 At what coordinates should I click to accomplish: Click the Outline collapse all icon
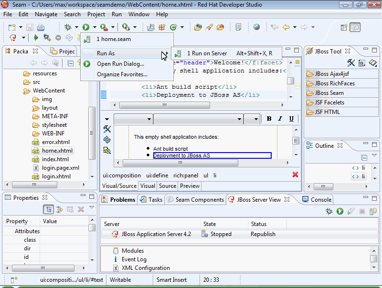click(x=364, y=158)
